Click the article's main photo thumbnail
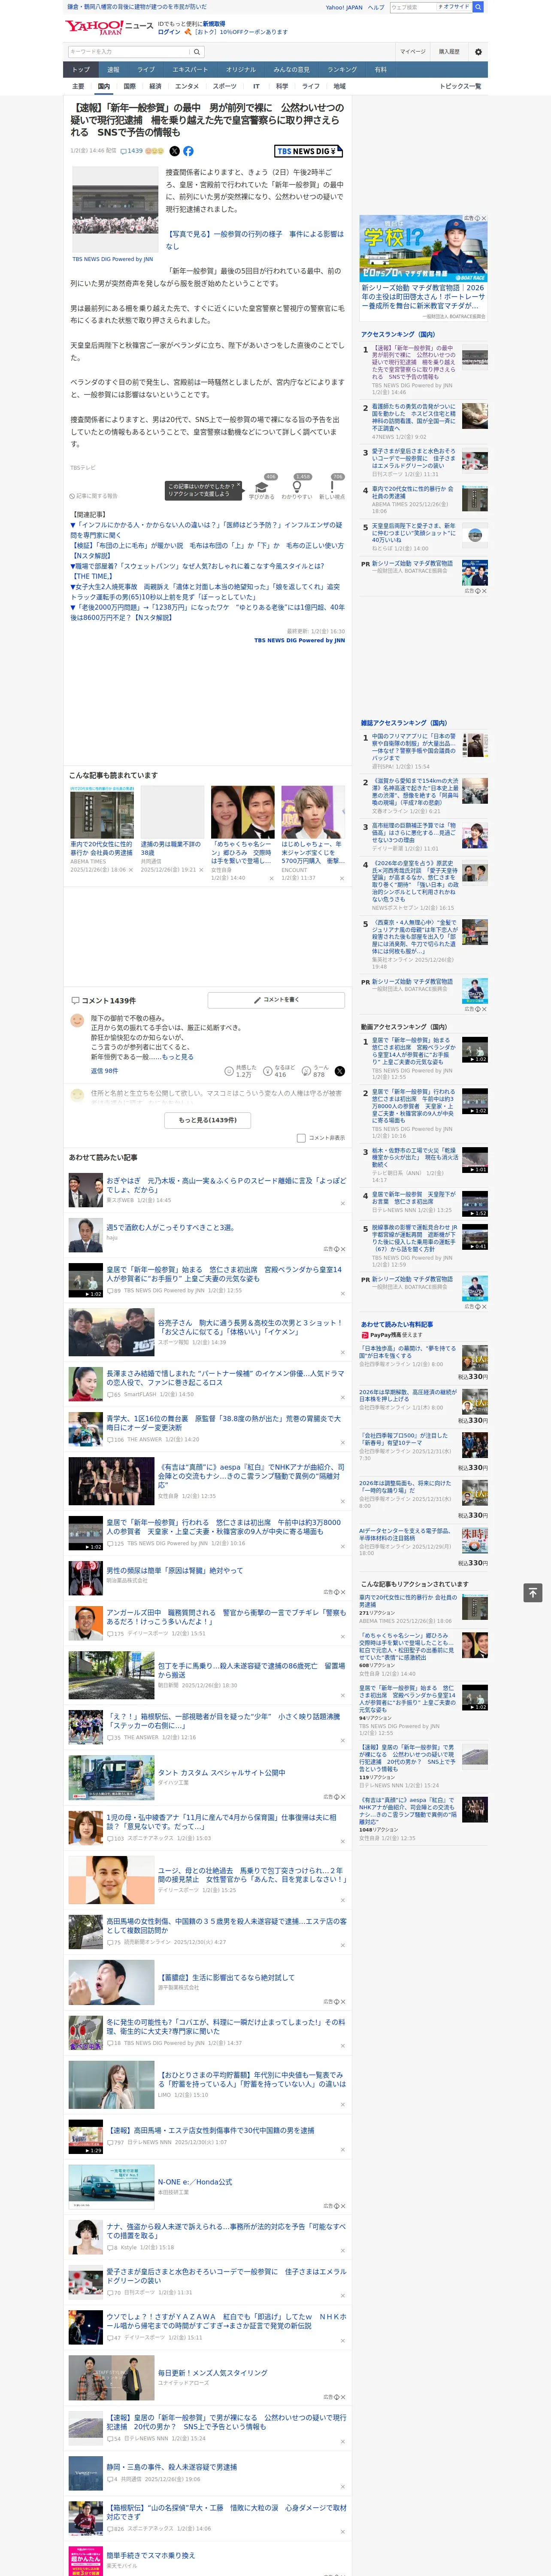Screen dimensions: 551x2576 click(x=114, y=210)
